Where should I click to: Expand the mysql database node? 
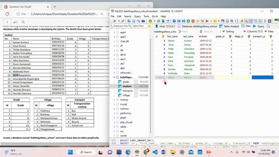click(x=114, y=104)
